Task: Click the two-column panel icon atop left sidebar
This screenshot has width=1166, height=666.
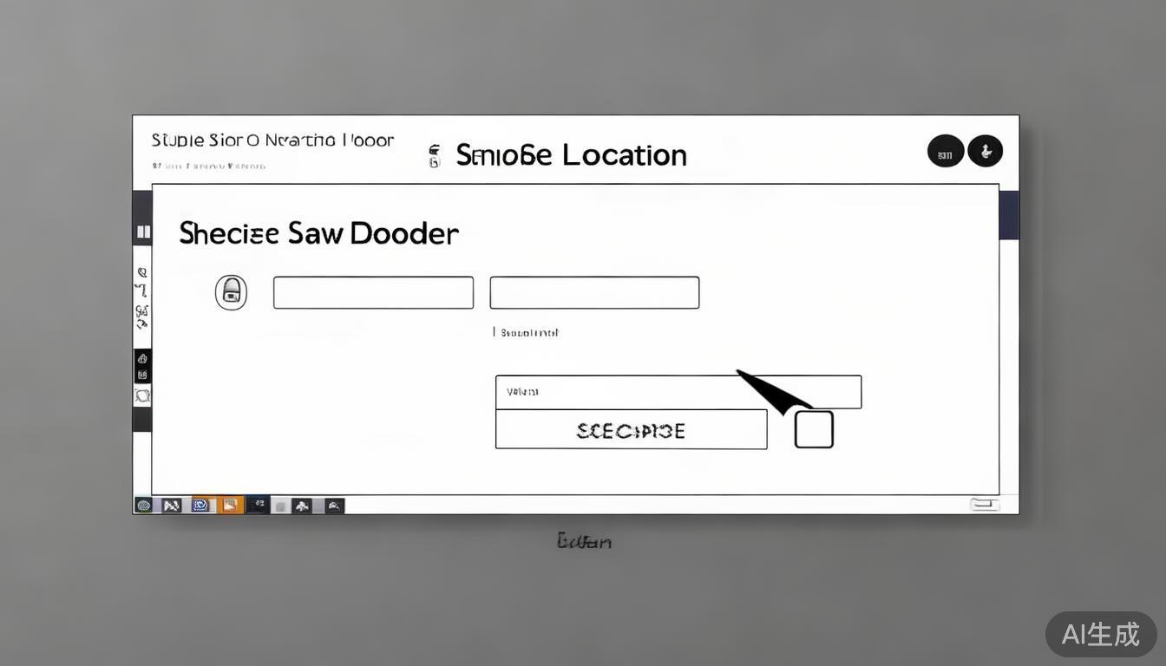Action: click(142, 232)
